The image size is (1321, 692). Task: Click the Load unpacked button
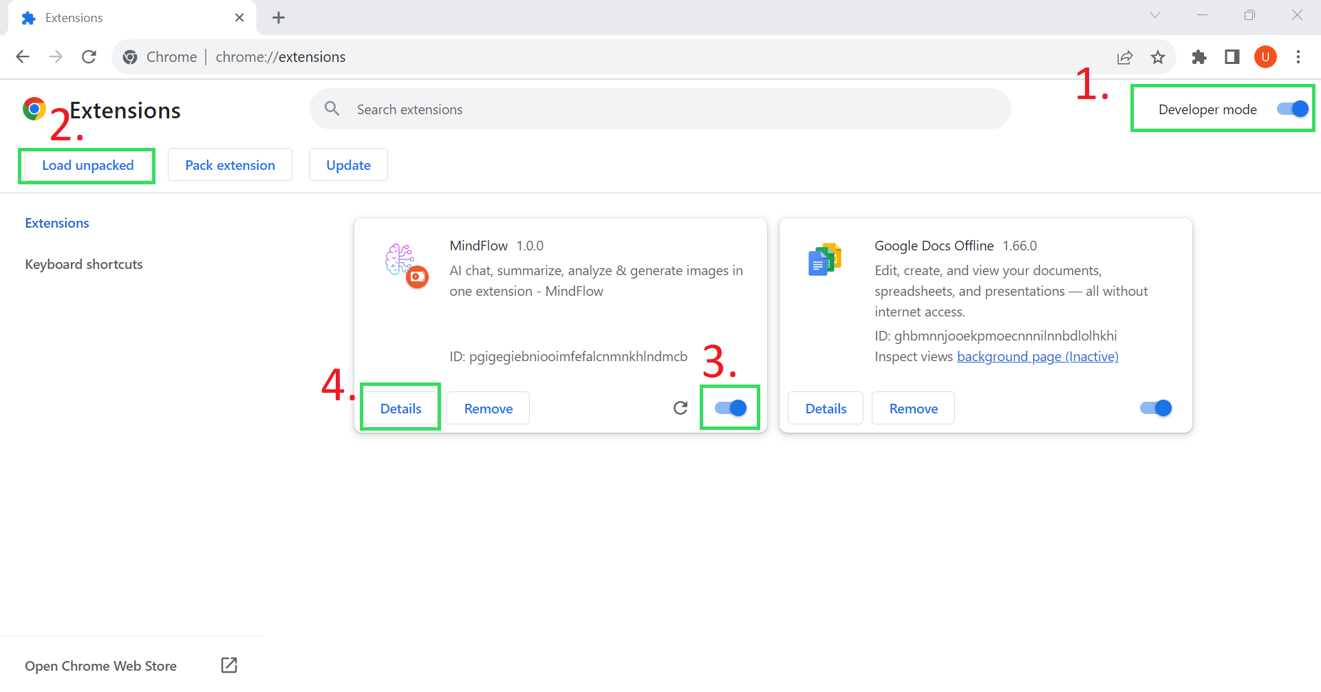[x=87, y=165]
